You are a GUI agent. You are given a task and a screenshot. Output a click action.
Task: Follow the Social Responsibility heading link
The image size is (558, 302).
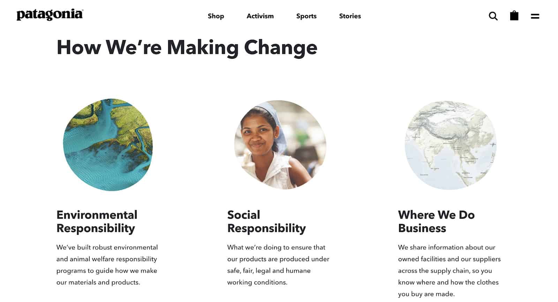click(x=266, y=221)
